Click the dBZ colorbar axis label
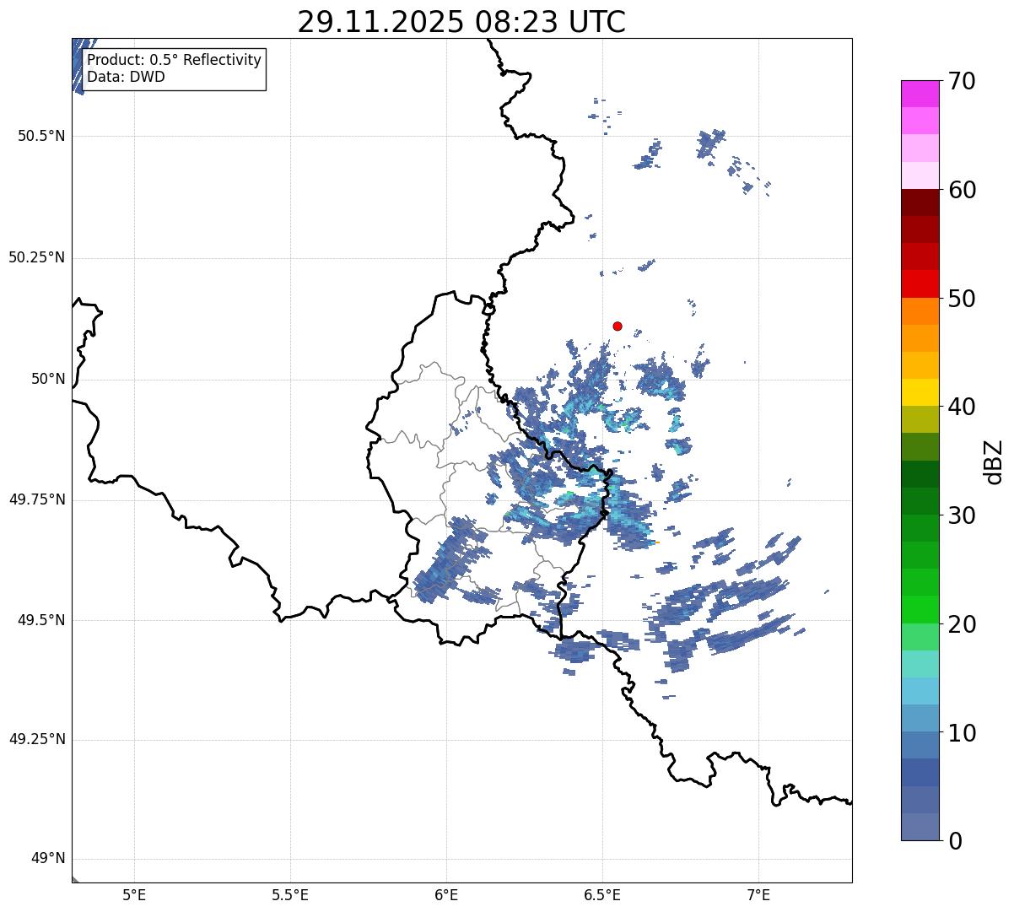 [994, 461]
